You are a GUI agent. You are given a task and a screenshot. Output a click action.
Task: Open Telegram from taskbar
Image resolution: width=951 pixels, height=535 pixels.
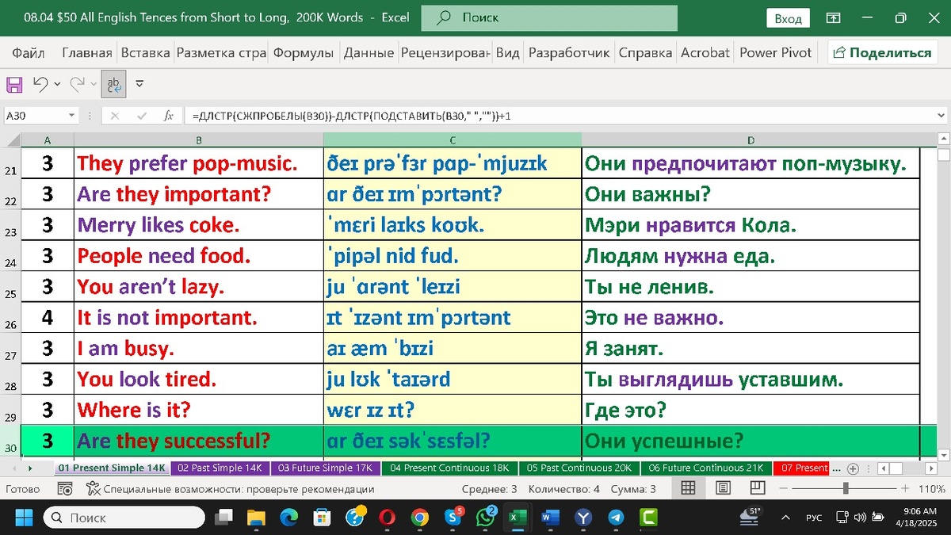click(x=616, y=518)
